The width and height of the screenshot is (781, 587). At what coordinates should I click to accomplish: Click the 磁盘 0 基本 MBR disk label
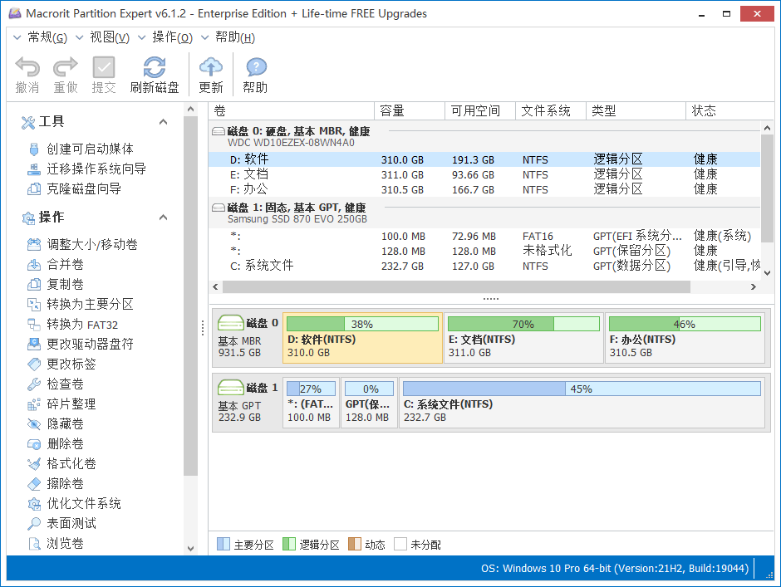[248, 338]
